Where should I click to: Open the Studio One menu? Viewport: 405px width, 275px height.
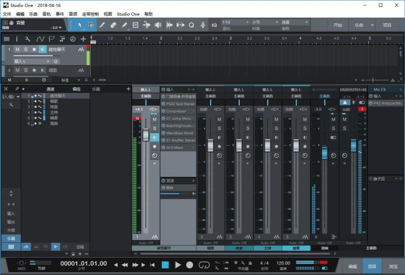coord(128,14)
